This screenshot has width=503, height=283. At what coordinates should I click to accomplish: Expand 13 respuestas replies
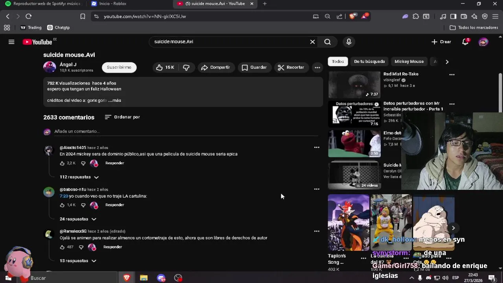point(78,261)
